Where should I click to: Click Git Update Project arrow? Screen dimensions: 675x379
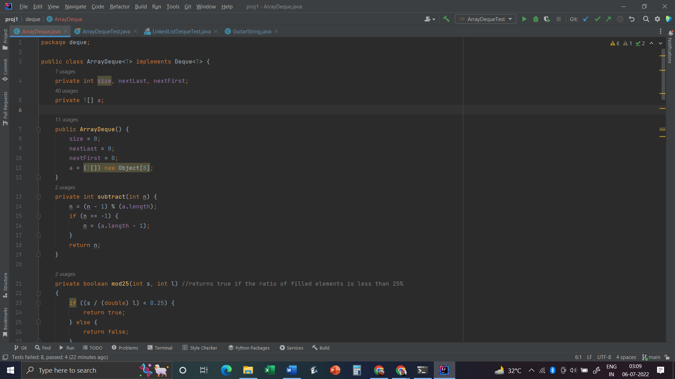click(x=586, y=19)
